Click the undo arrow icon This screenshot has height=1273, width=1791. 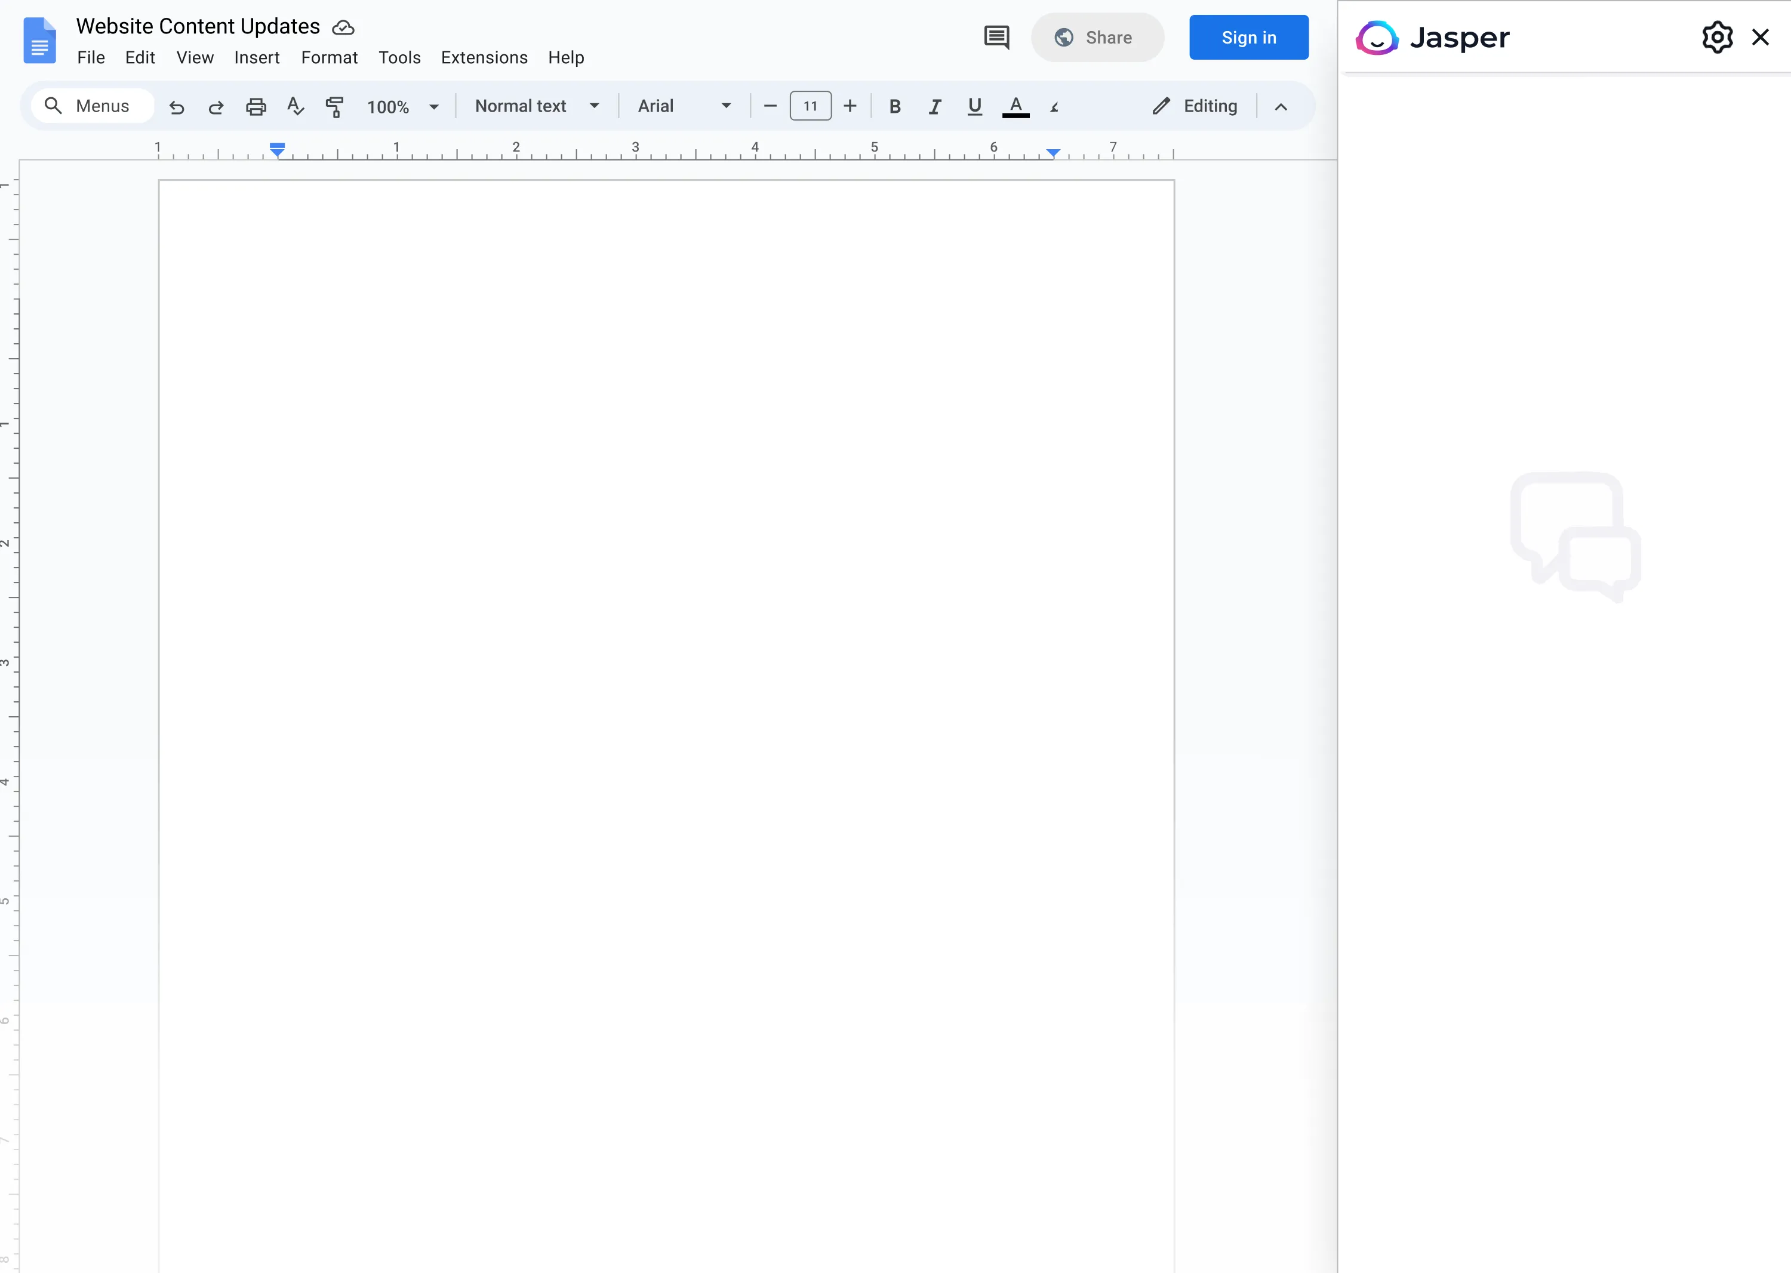click(x=177, y=107)
